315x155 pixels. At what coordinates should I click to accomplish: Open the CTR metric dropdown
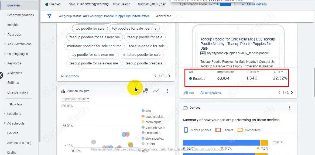(x=279, y=72)
